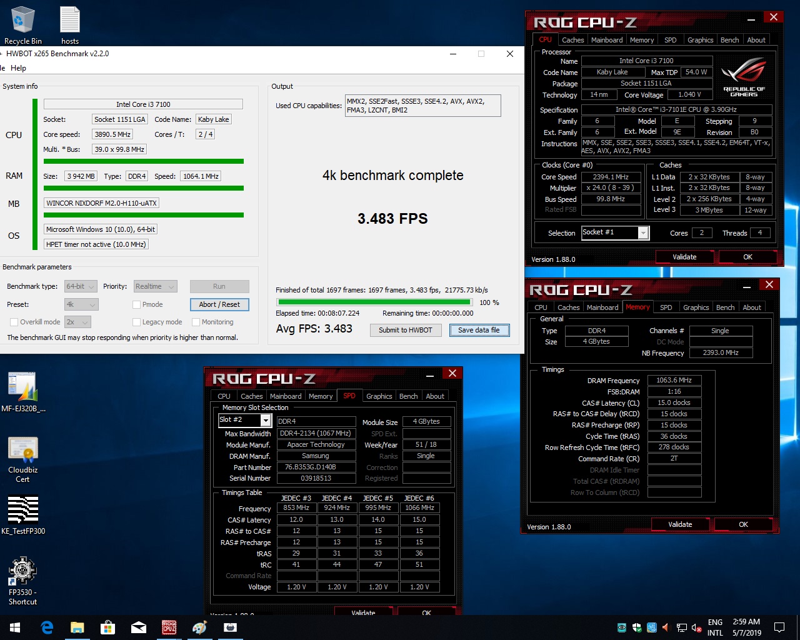
Task: Click the teal eye tray icon
Action: click(622, 627)
